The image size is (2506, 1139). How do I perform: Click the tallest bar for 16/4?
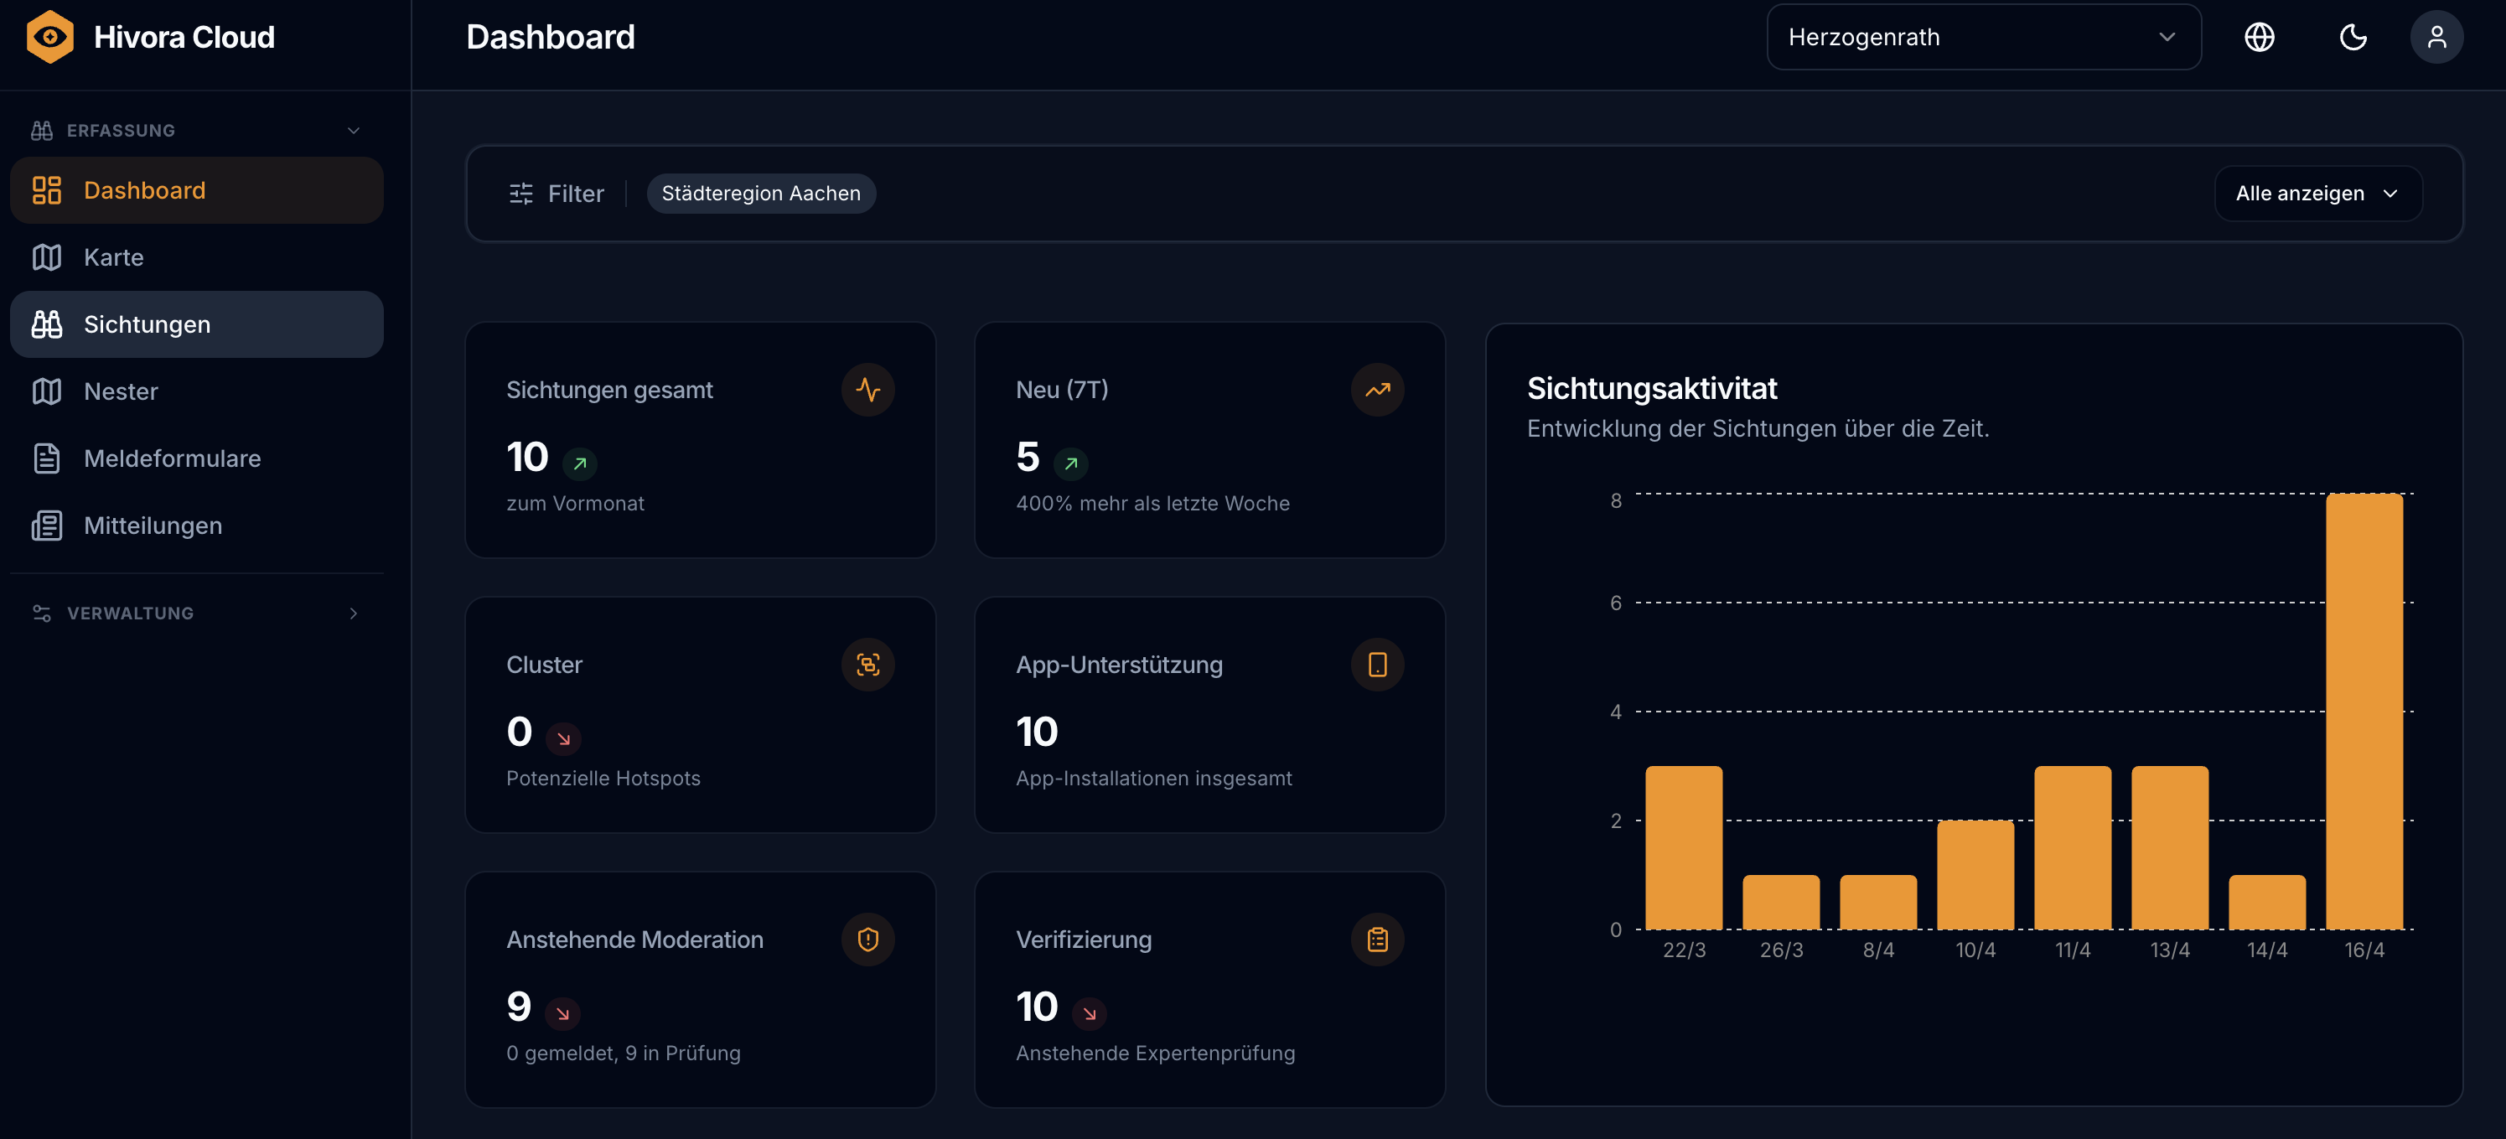click(x=2364, y=711)
